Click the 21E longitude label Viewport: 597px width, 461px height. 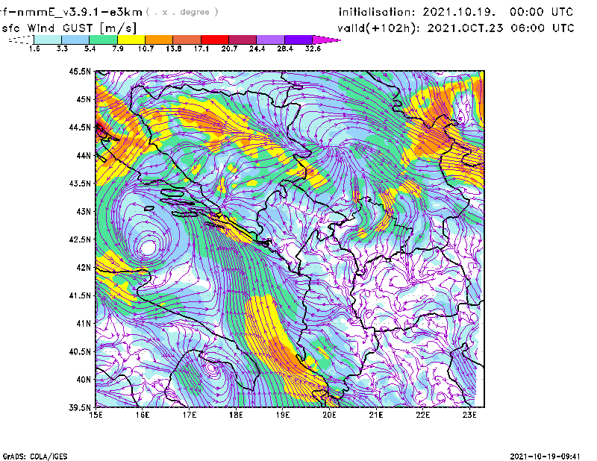pos(376,415)
